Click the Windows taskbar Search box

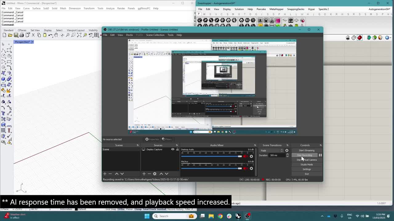coord(174,216)
